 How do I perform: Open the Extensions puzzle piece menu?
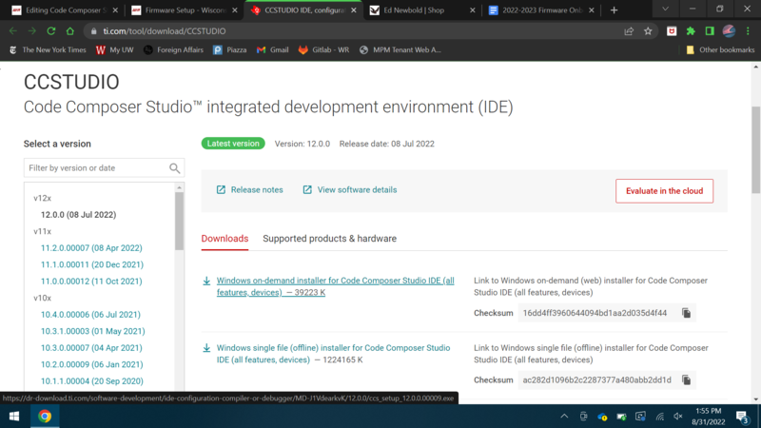pos(691,31)
